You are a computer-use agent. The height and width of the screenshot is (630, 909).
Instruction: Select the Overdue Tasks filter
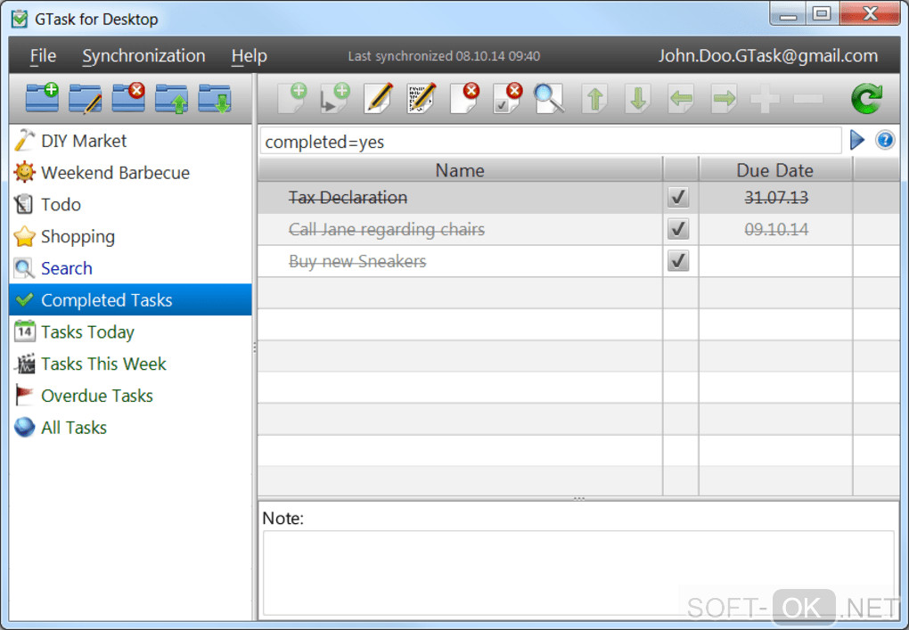(130, 396)
